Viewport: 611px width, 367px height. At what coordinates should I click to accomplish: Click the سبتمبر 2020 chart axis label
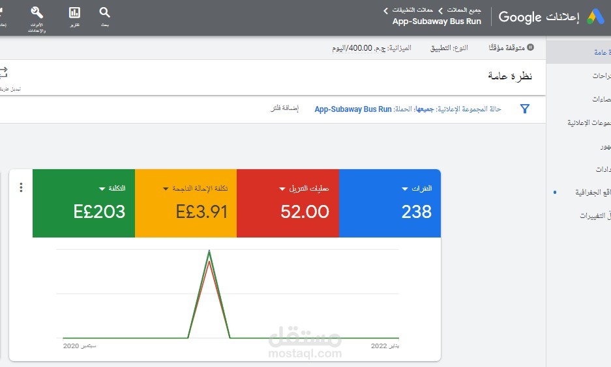pos(80,346)
